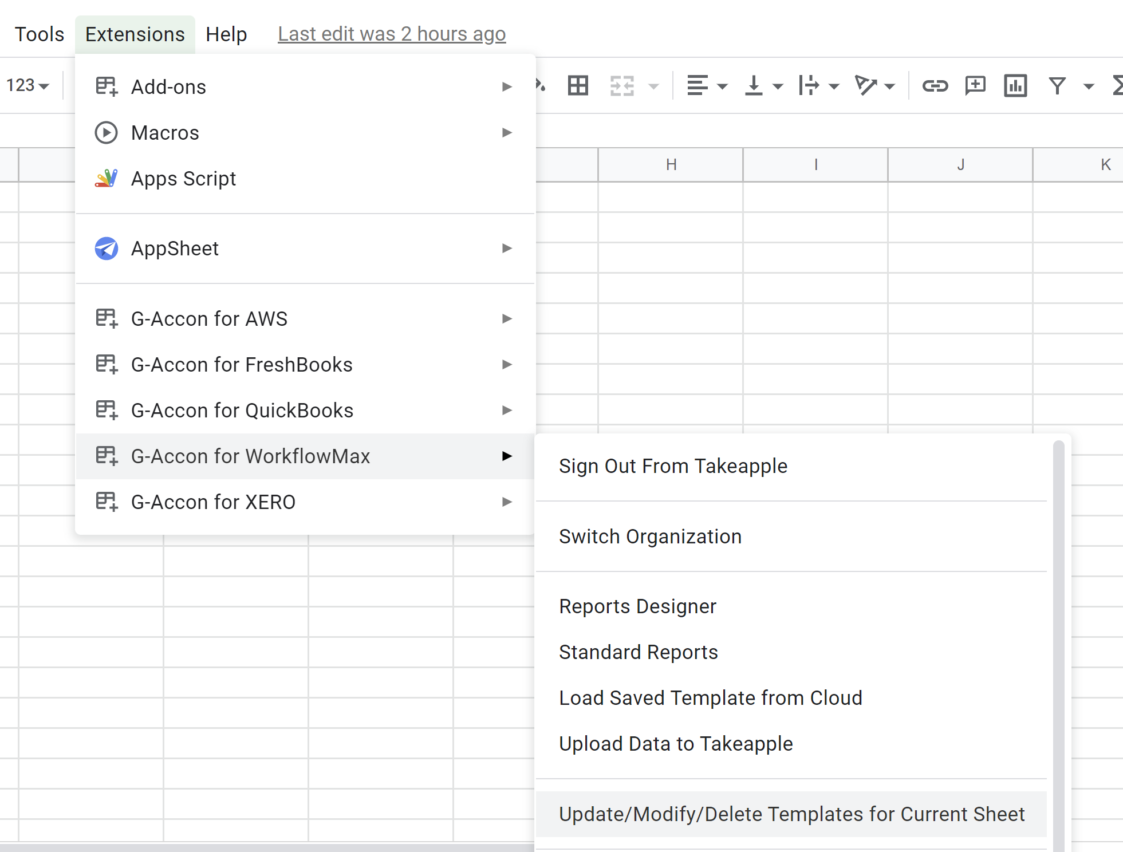Viewport: 1123px width, 852px height.
Task: Click the AppSheet paper-plane icon
Action: click(107, 249)
